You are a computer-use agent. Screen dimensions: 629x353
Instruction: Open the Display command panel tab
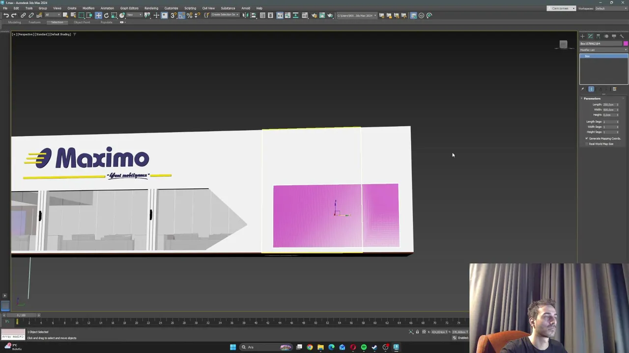click(614, 36)
